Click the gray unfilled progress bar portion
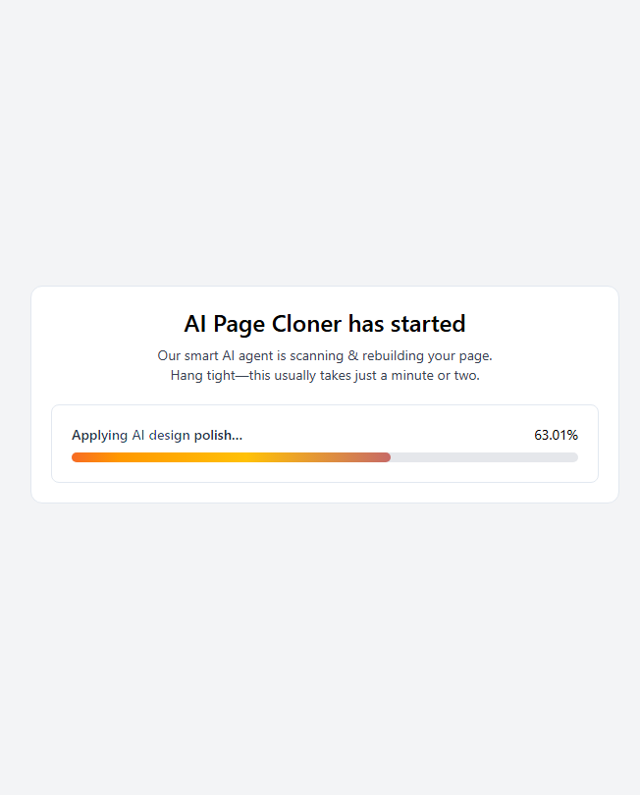This screenshot has height=795, width=640. pyautogui.click(x=484, y=457)
